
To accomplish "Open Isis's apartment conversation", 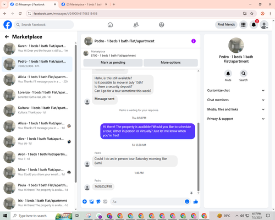I will click(x=37, y=204).
